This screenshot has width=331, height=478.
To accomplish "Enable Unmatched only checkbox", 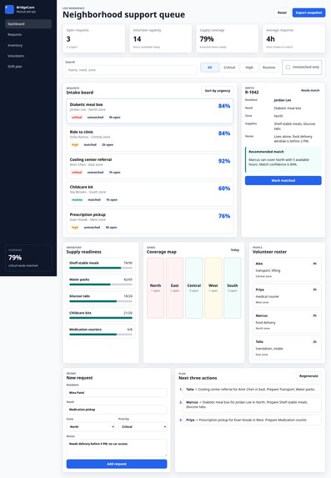I will [x=288, y=67].
